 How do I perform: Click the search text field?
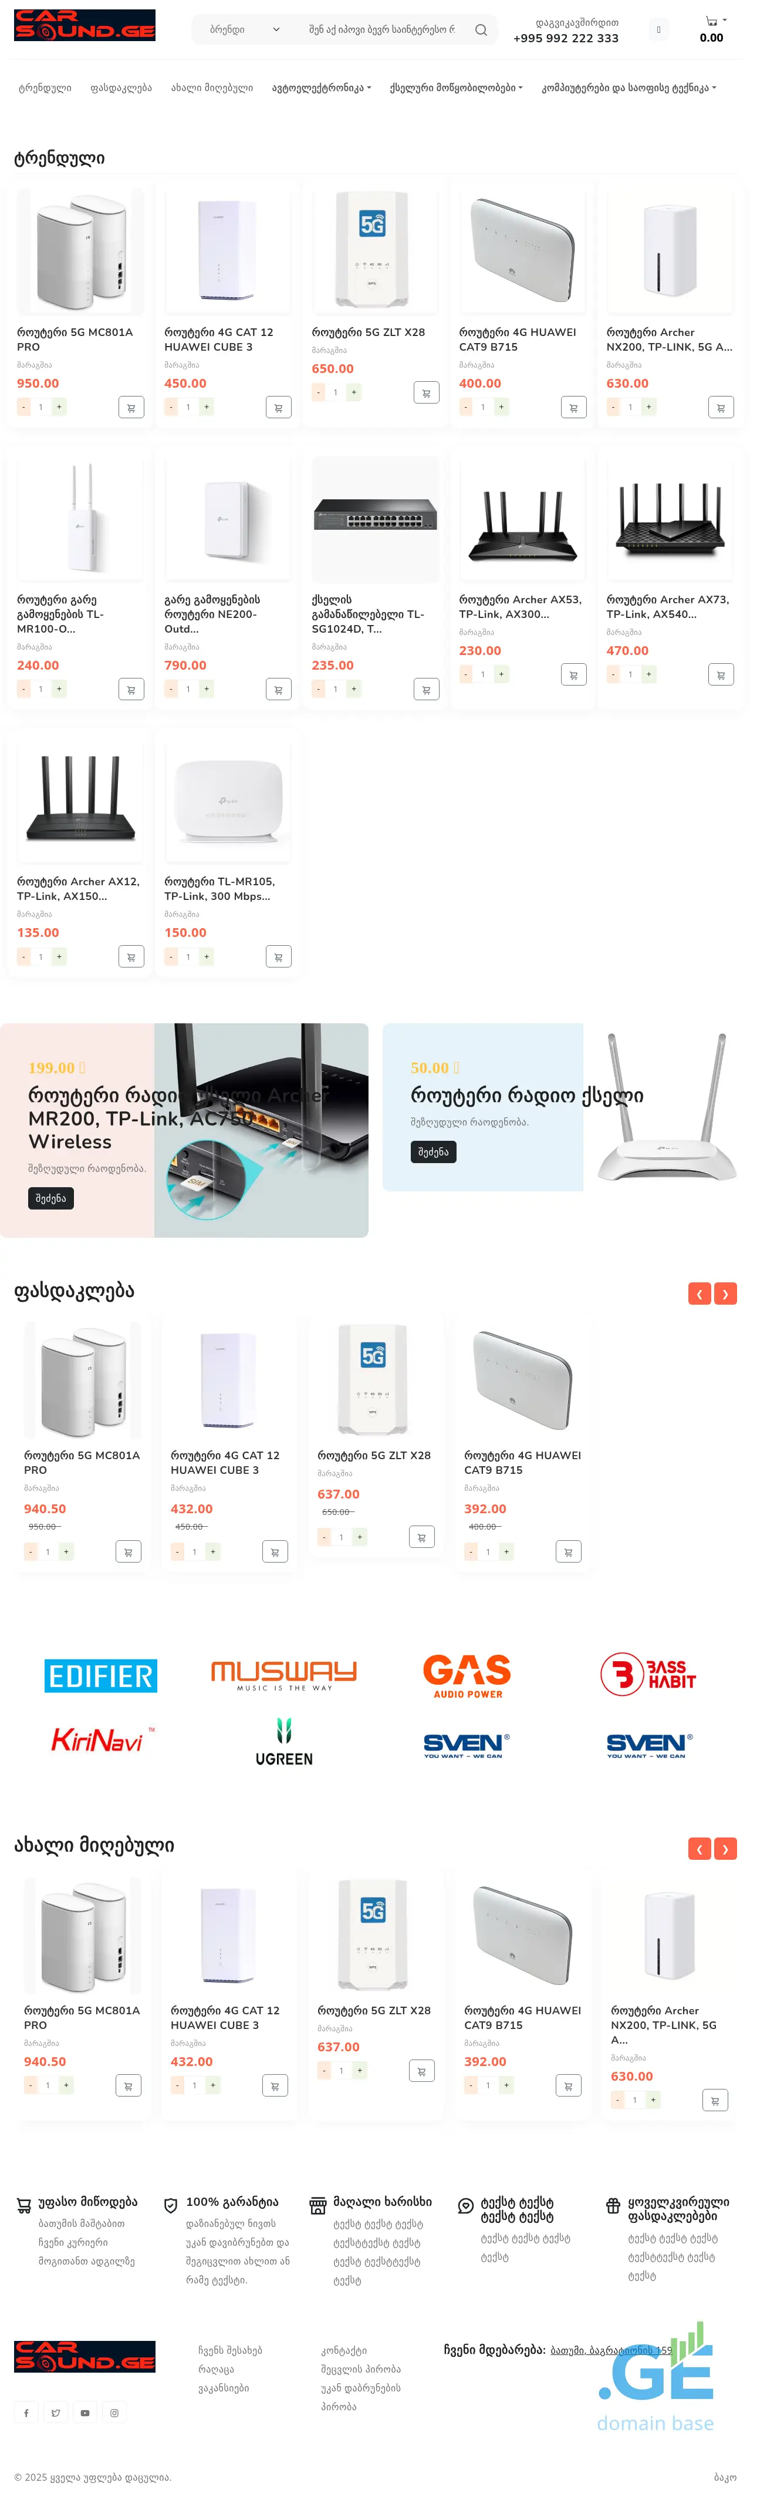pos(384,30)
